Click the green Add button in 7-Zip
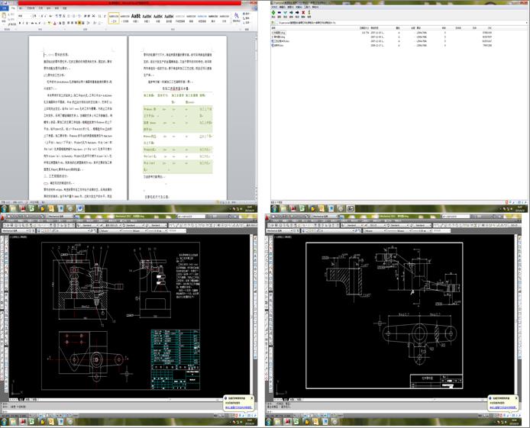This screenshot has height=428, width=530. pyautogui.click(x=274, y=12)
